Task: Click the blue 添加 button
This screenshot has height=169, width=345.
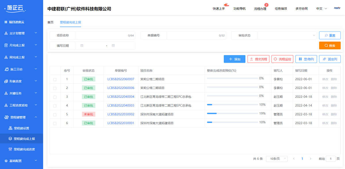Action: pyautogui.click(x=235, y=59)
